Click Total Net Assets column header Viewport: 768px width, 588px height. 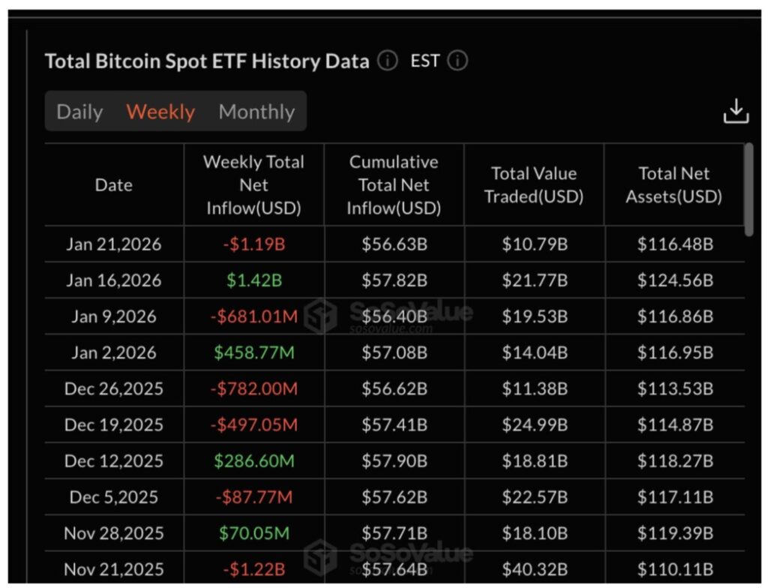click(673, 184)
